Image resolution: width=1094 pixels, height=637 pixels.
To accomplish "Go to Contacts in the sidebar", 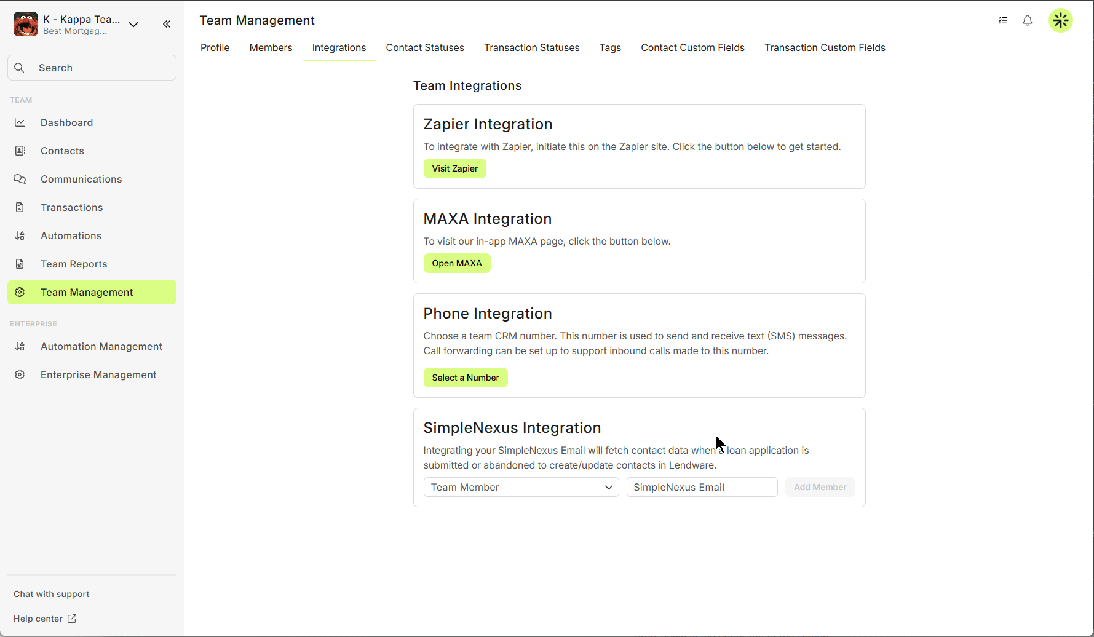I will point(62,151).
